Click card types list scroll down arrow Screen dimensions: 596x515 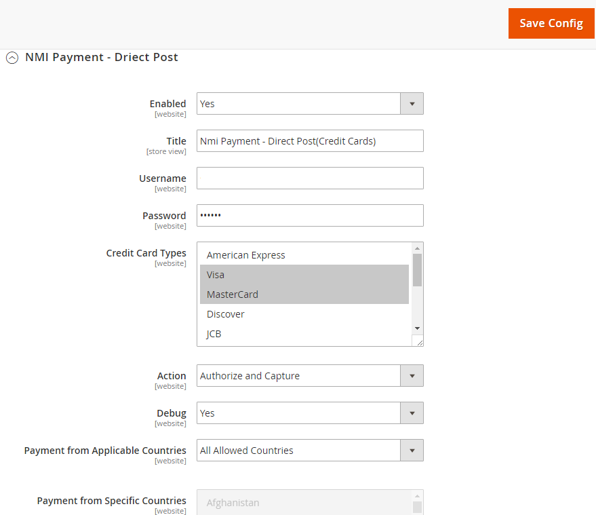pos(418,328)
